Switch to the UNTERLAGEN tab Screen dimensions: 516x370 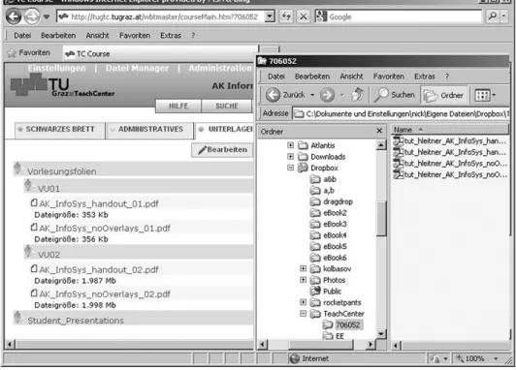coord(224,129)
